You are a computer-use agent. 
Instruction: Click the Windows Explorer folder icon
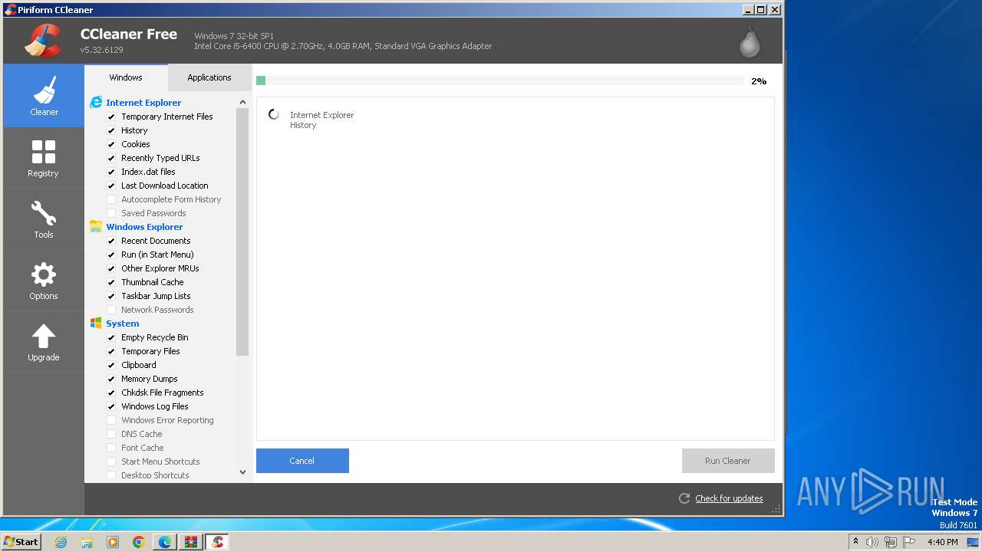96,227
